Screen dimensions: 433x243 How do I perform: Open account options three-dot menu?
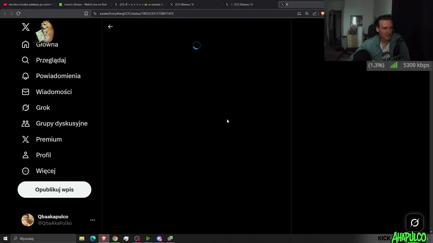93,220
